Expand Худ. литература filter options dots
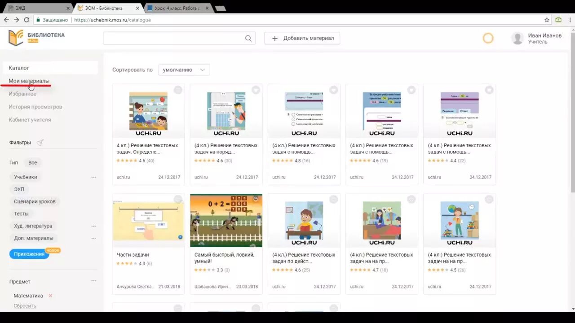The height and width of the screenshot is (323, 575). [93, 226]
